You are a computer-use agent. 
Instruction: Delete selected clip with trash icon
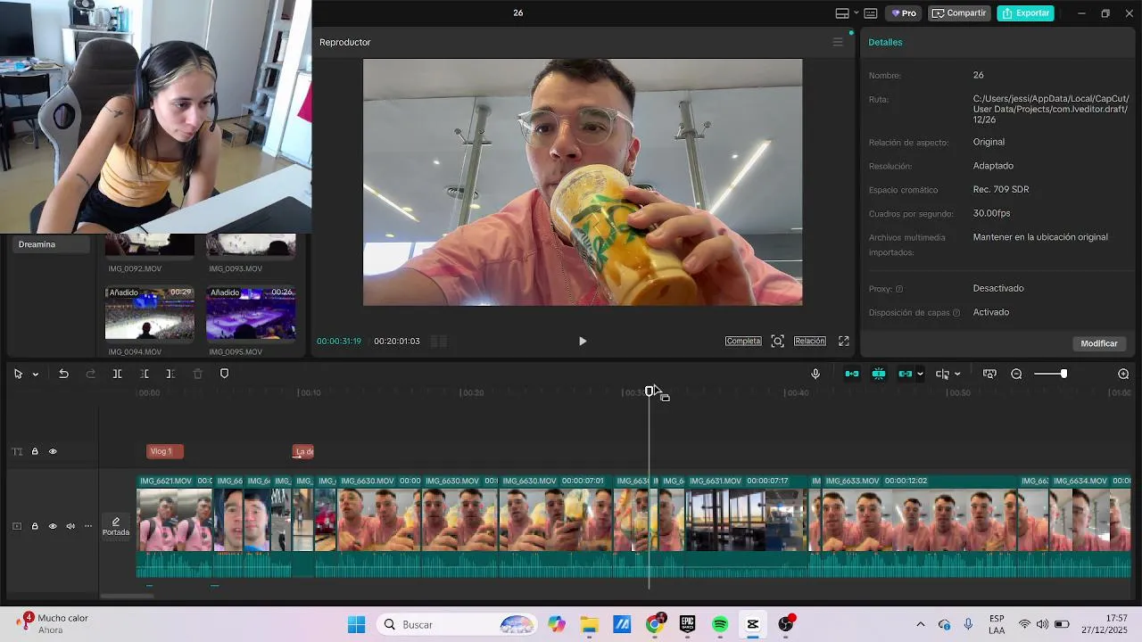click(198, 374)
